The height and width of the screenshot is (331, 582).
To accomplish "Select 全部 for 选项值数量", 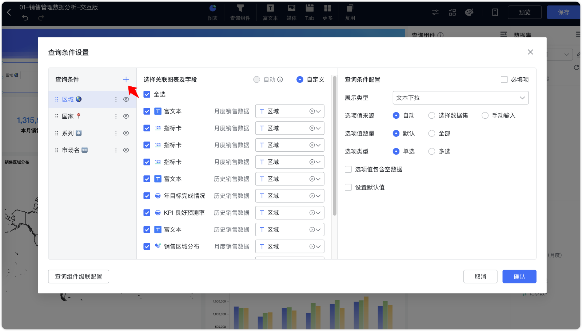I will pos(432,134).
